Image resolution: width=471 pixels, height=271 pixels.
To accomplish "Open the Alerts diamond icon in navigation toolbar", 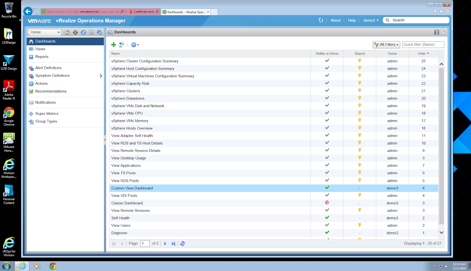I will pyautogui.click(x=75, y=32).
